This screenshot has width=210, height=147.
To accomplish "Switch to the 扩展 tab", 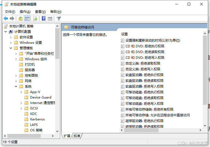I will pyautogui.click(x=67, y=136).
